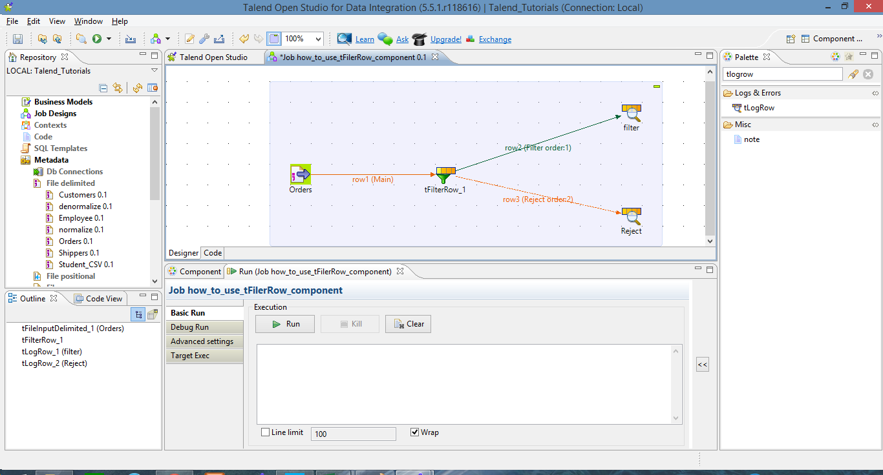883x475 pixels.
Task: Switch to the Code tab of the job
Action: point(212,252)
